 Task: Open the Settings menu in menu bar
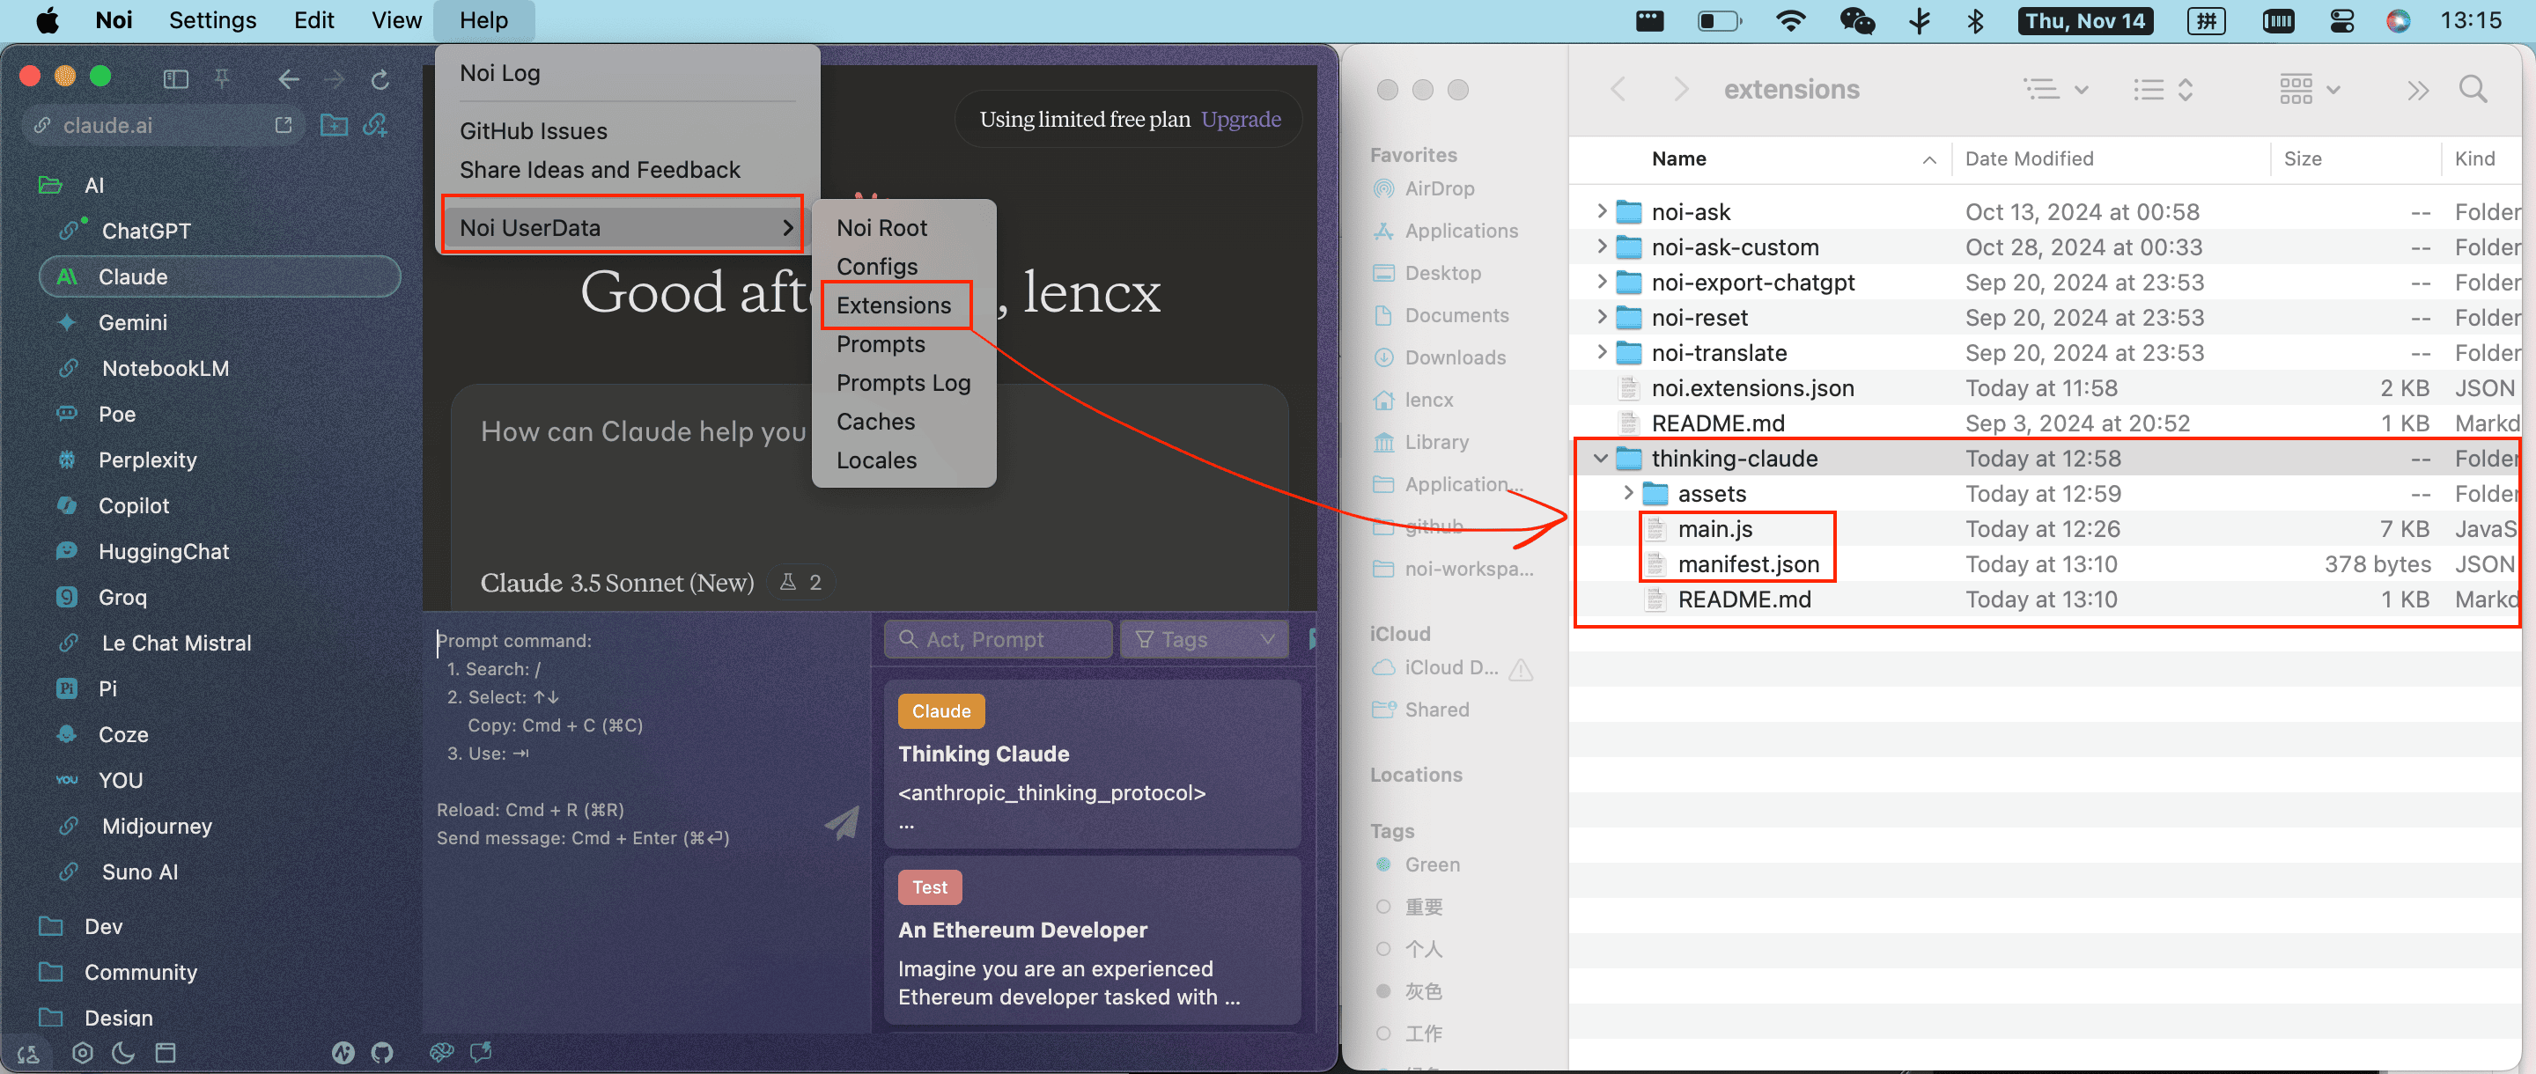(211, 20)
